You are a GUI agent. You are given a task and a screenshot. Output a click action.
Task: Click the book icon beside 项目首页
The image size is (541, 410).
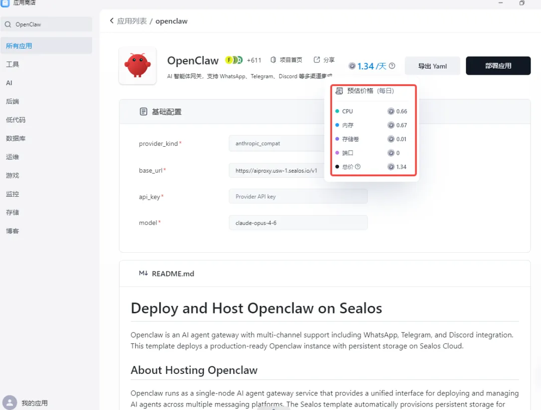pyautogui.click(x=274, y=60)
